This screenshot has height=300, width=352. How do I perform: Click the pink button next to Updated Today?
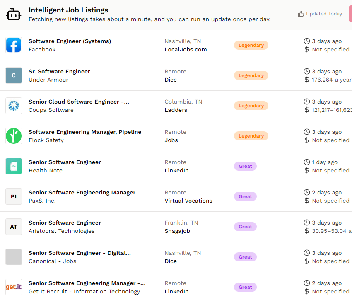pos(350,14)
